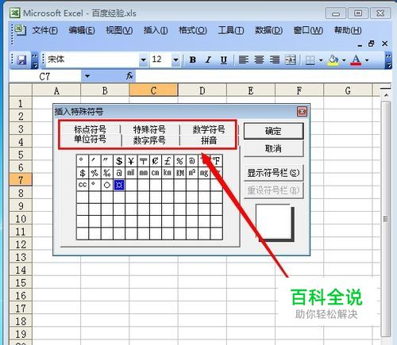The width and height of the screenshot is (397, 345).
Task: Select column C header
Action: click(153, 90)
